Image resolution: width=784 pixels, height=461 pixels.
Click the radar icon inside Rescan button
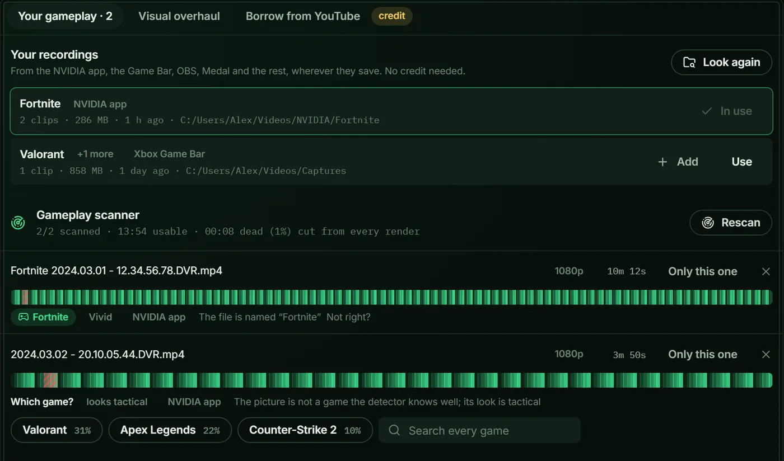coord(708,223)
